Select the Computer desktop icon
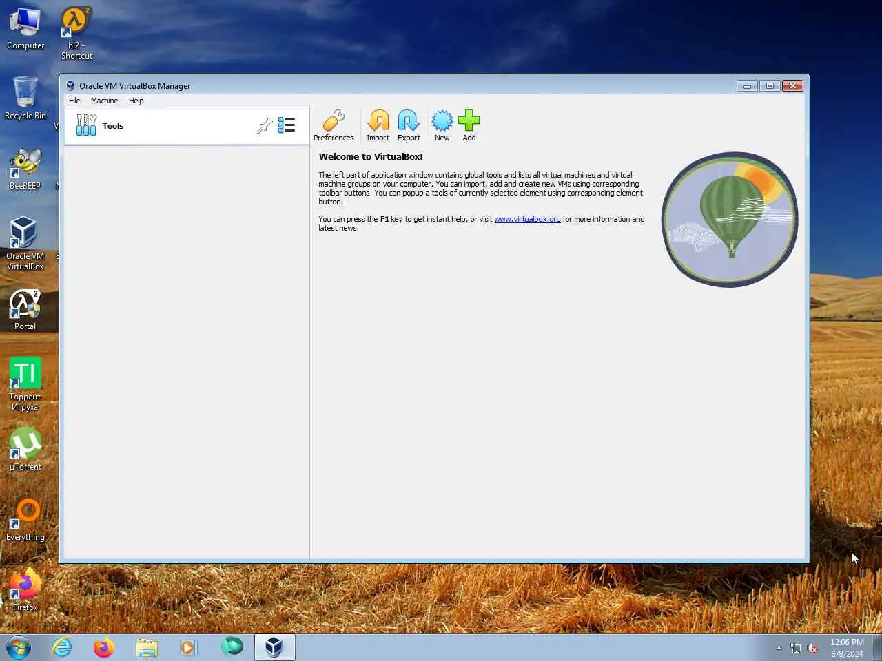Screen dimensions: 882x661 [x=25, y=29]
